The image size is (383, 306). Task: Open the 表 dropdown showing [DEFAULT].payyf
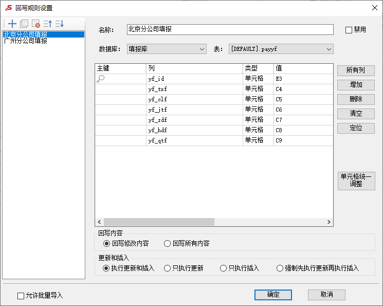[281, 49]
